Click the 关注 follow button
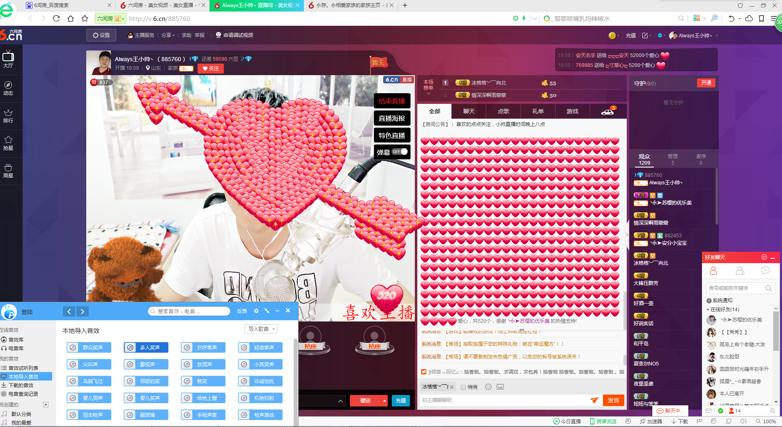The width and height of the screenshot is (782, 427). (x=211, y=69)
